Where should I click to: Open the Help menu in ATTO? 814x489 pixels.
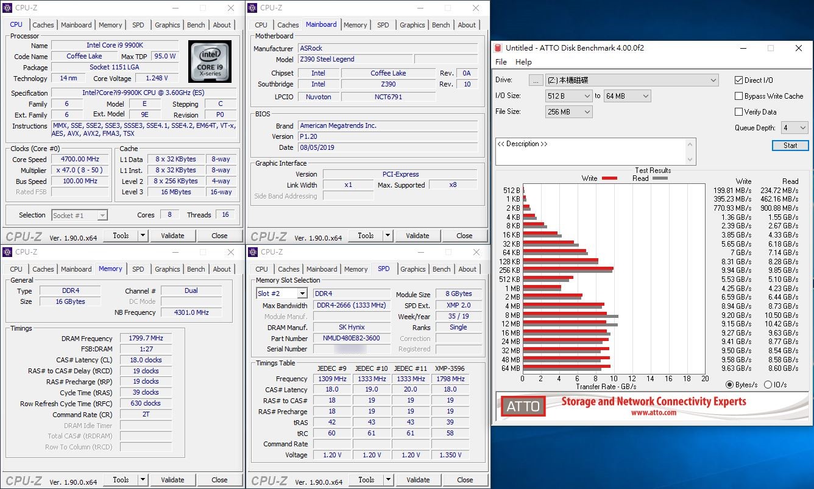click(523, 62)
